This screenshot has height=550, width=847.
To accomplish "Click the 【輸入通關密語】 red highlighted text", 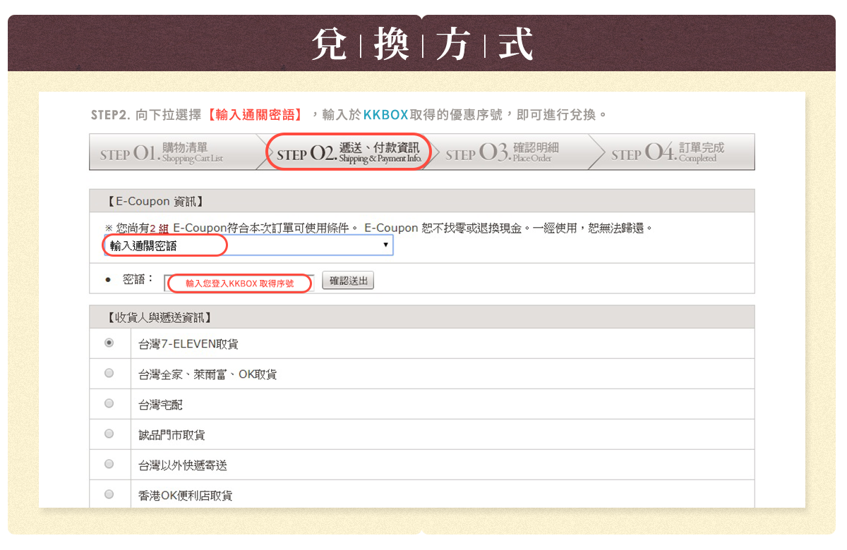I will (254, 114).
